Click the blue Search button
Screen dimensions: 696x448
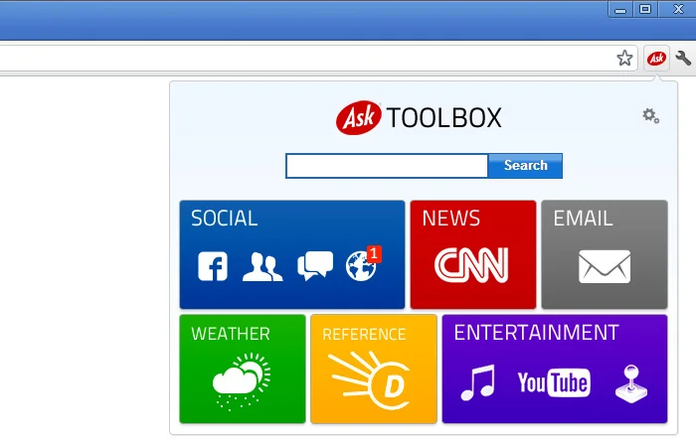[526, 166]
